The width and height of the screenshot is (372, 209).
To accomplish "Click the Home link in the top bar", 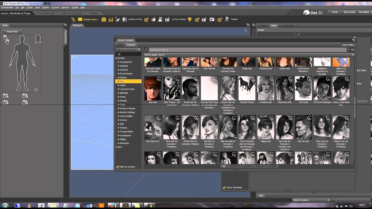I will click(335, 12).
